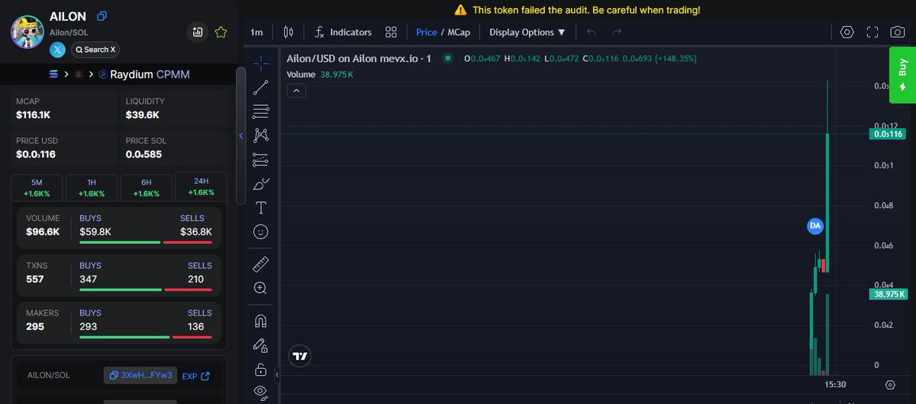The height and width of the screenshot is (404, 916).
Task: Select the 1H price change tab
Action: pyautogui.click(x=92, y=188)
